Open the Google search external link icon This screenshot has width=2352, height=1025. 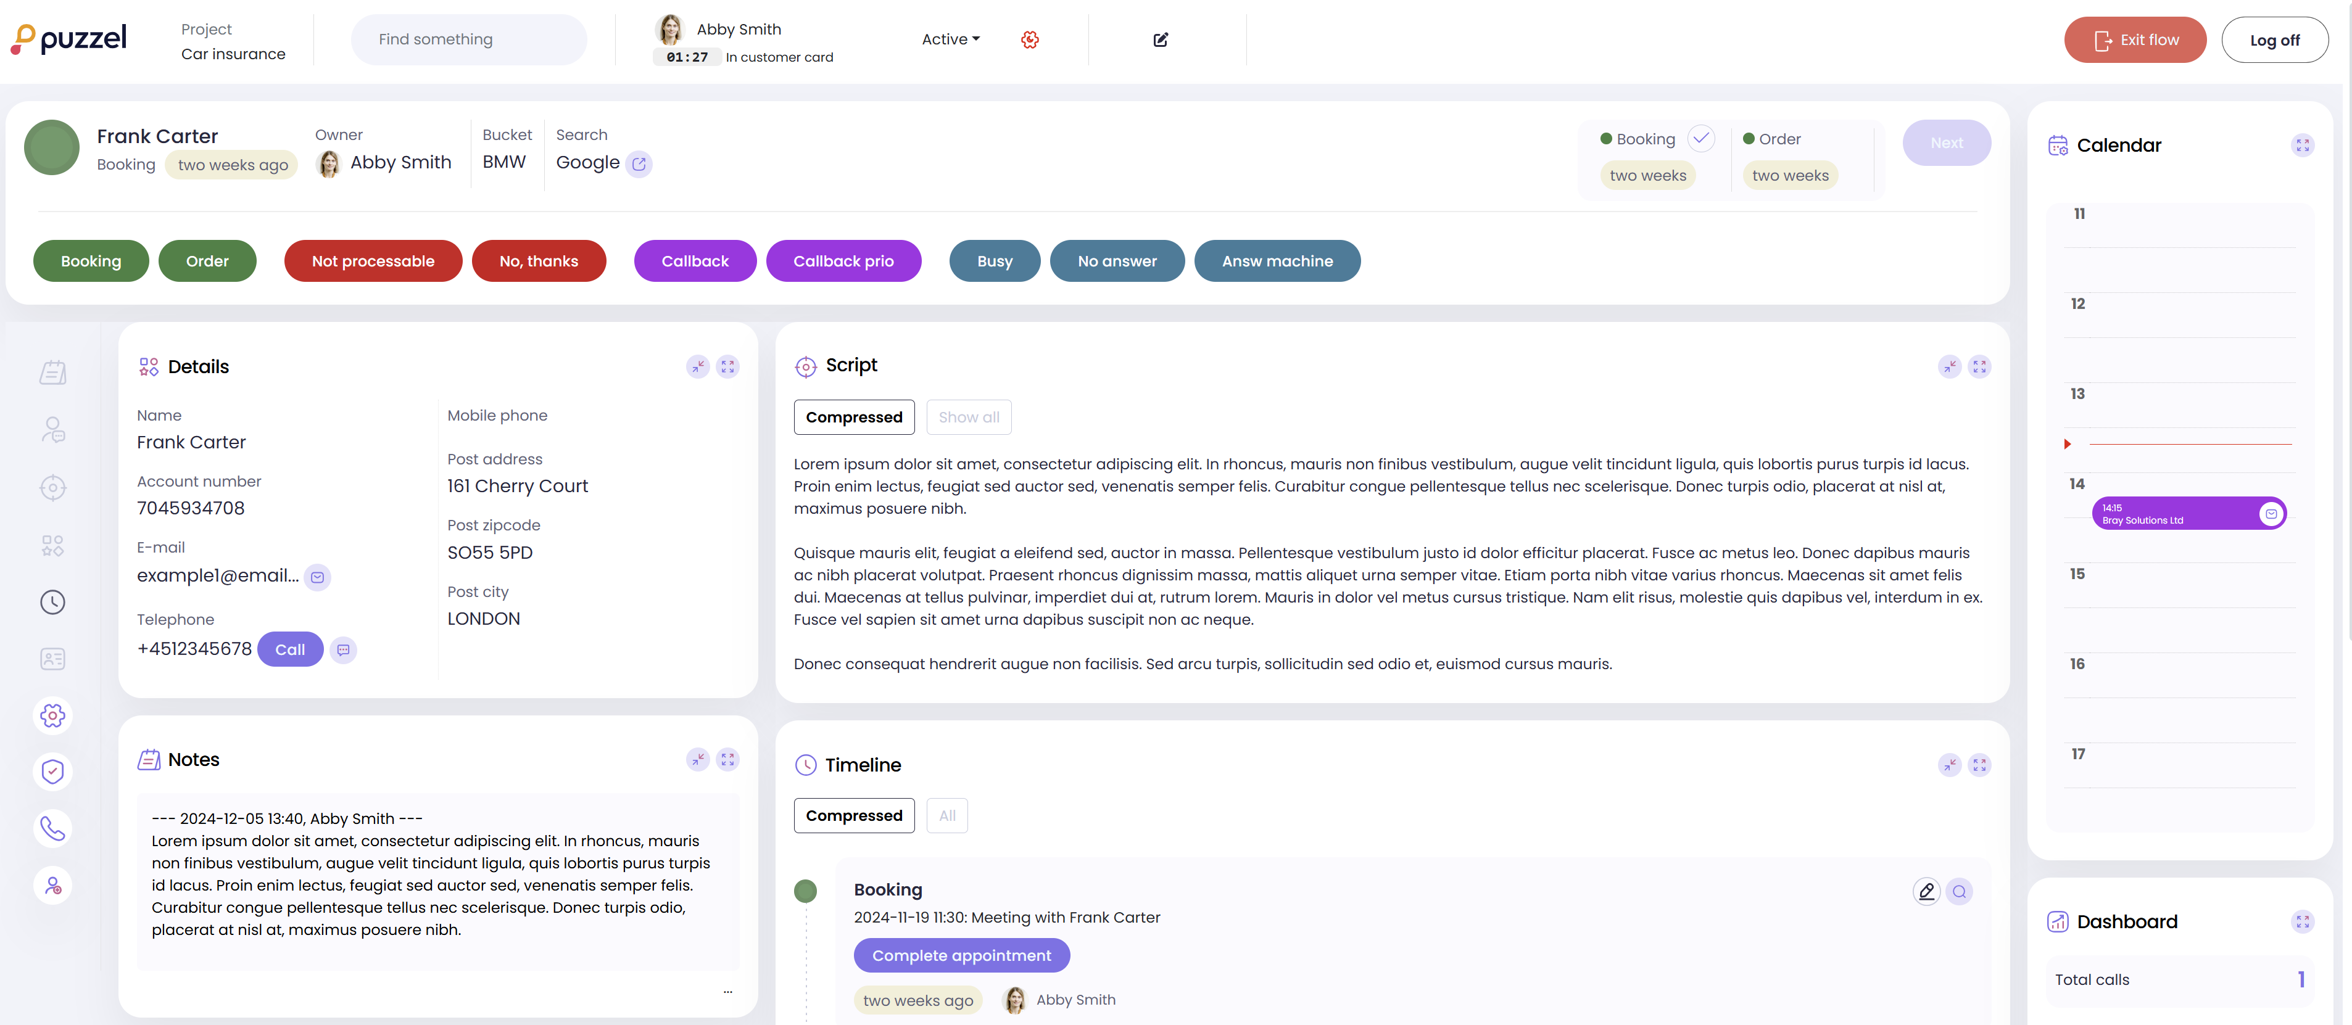639,163
